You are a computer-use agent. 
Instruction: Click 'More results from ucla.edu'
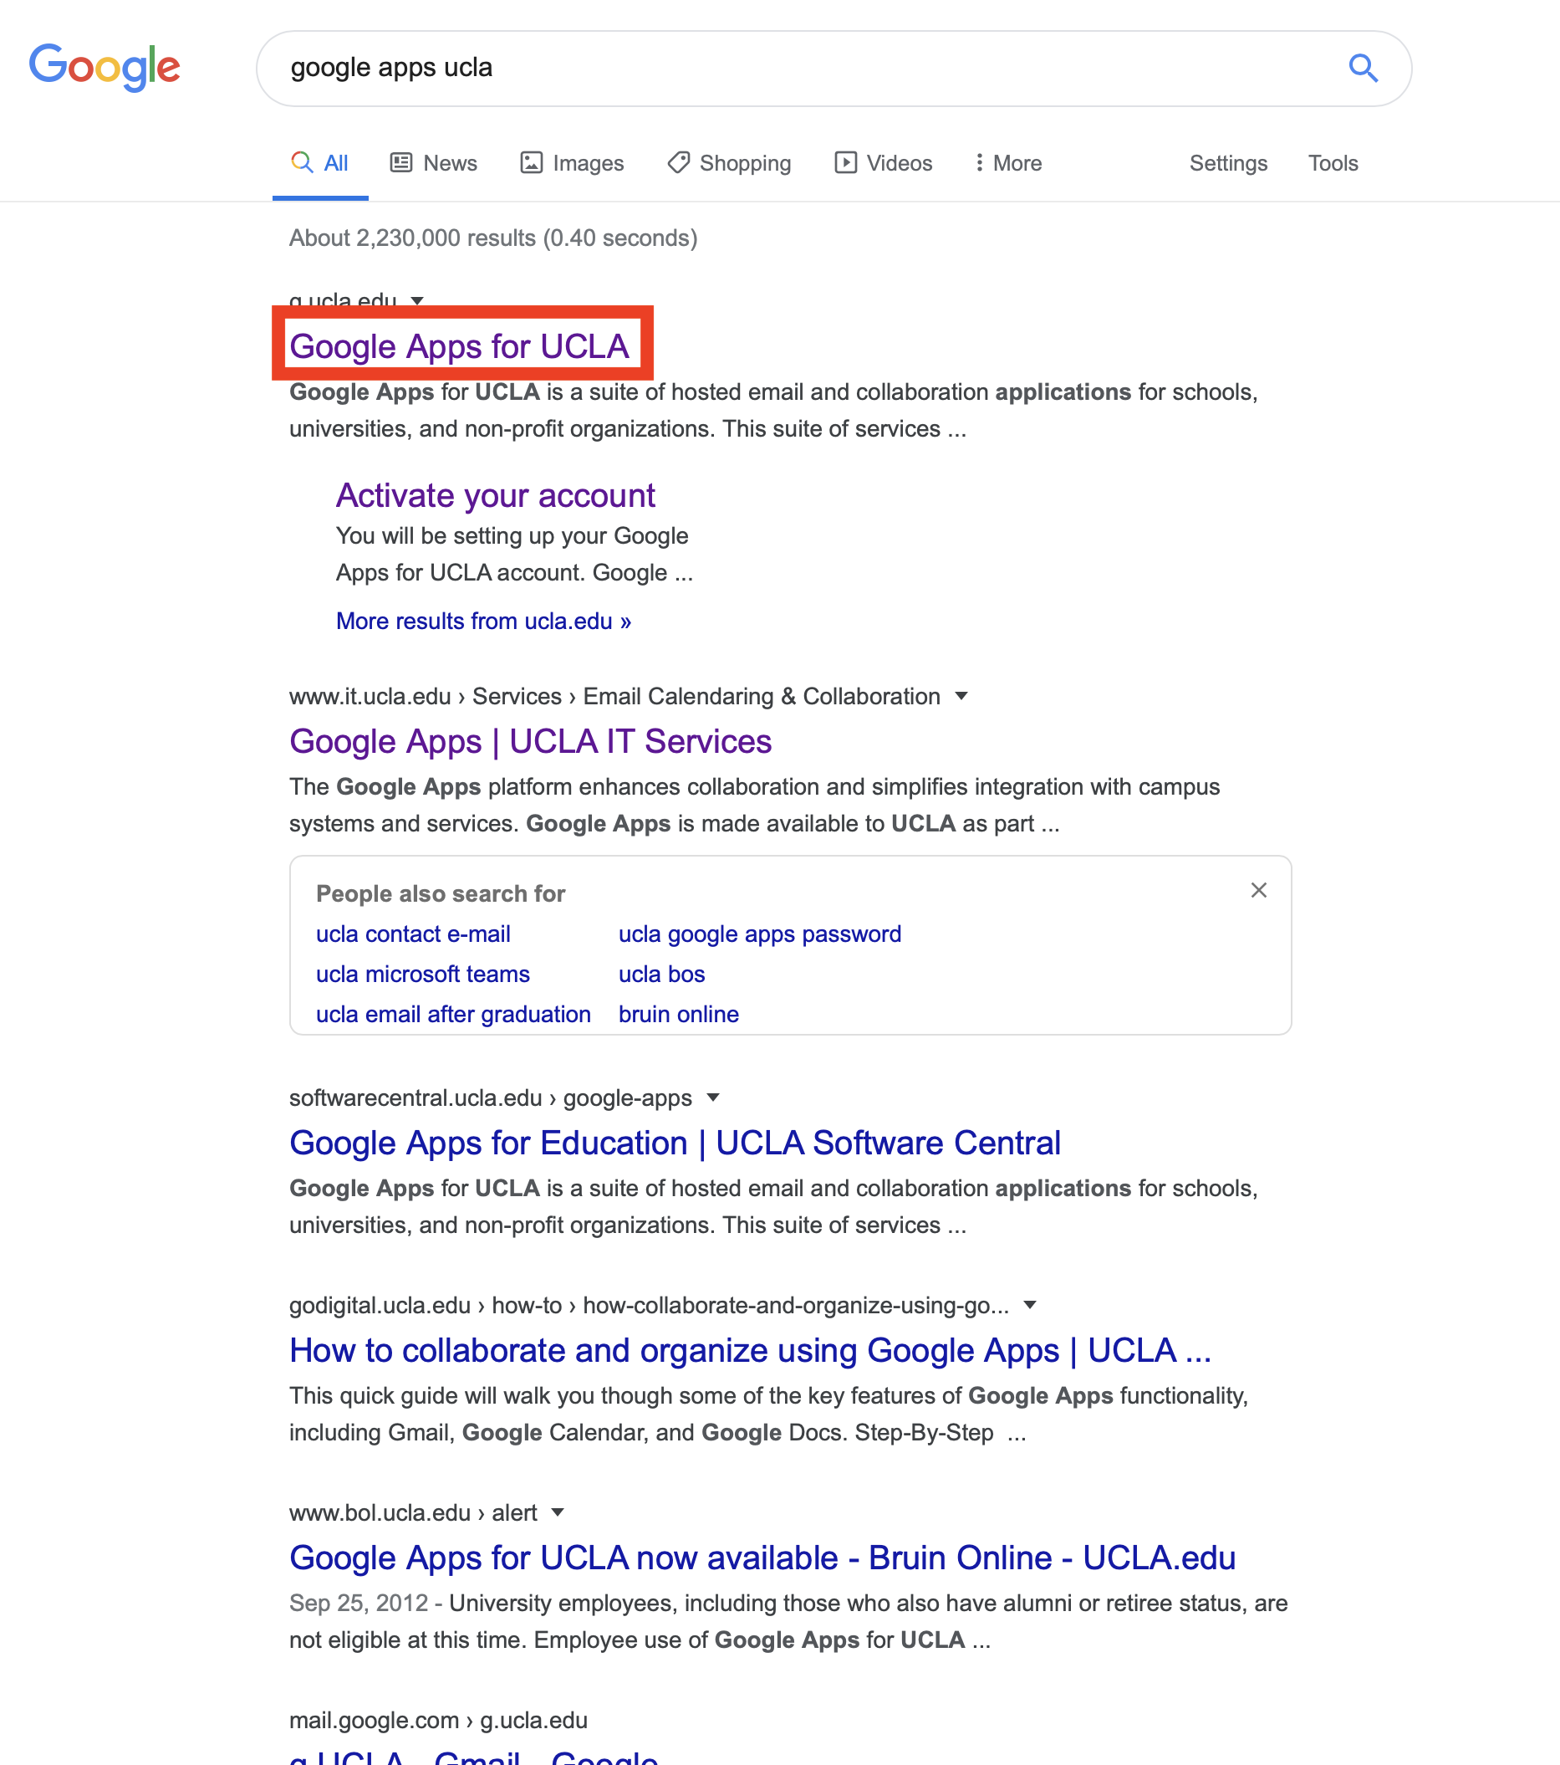tap(483, 621)
